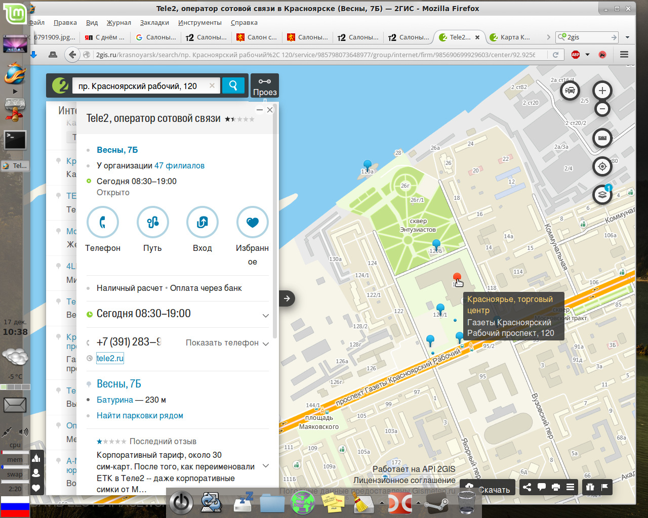Click the address search input field
Image resolution: width=648 pixels, height=518 pixels.
point(142,86)
